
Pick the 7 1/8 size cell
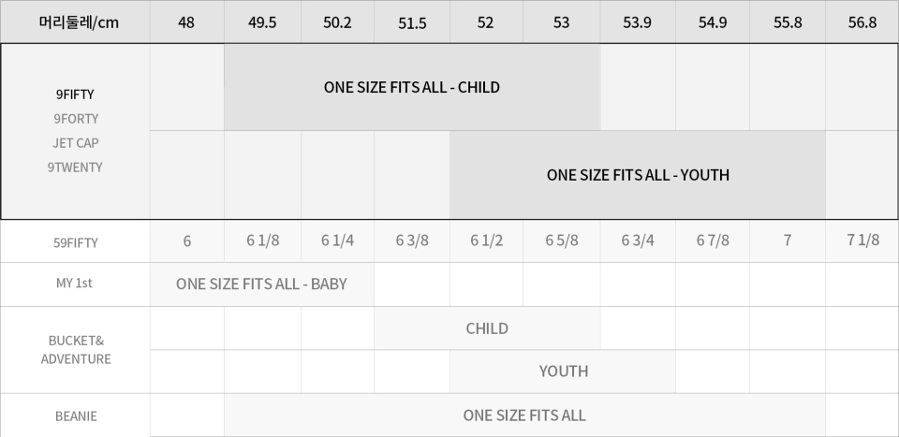pyautogui.click(x=862, y=240)
